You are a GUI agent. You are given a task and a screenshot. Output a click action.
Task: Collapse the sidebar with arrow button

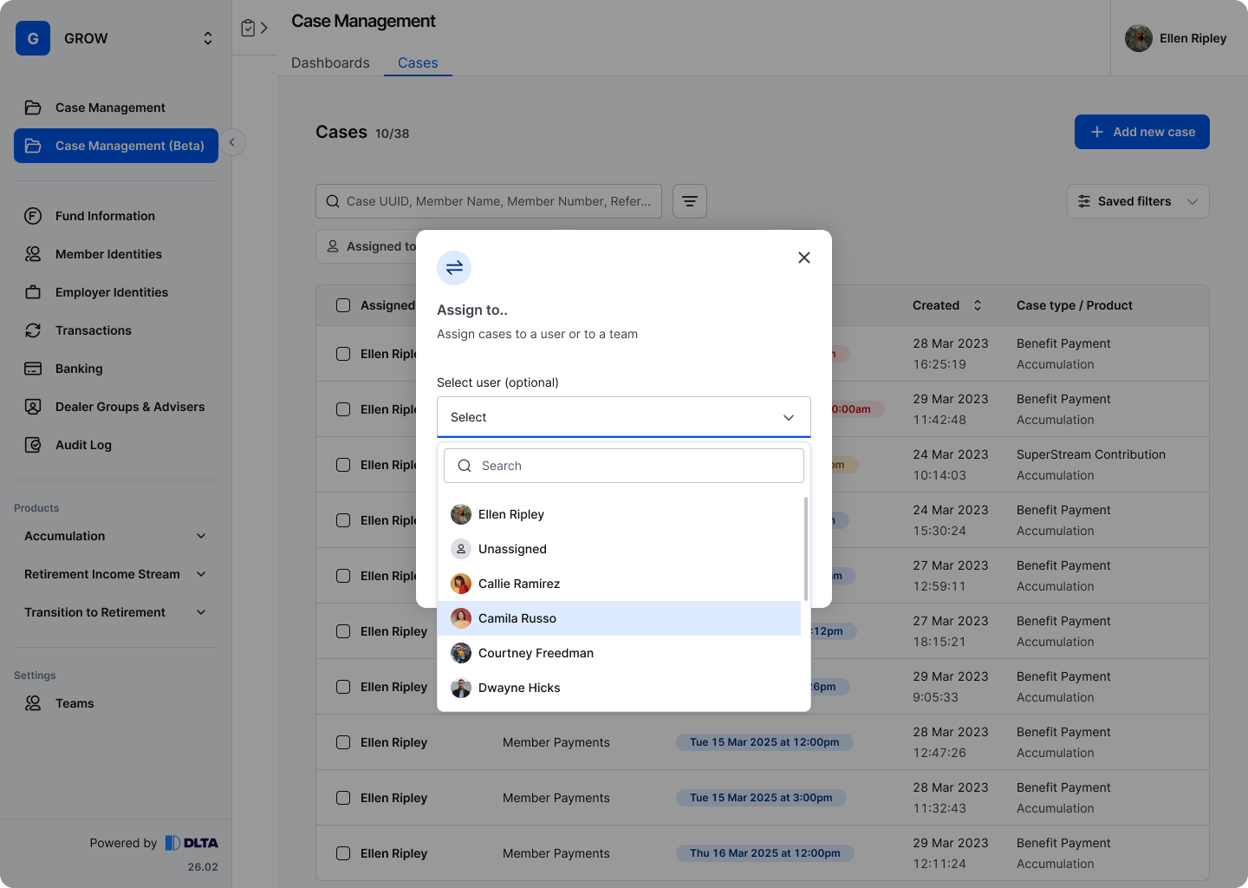tap(232, 142)
